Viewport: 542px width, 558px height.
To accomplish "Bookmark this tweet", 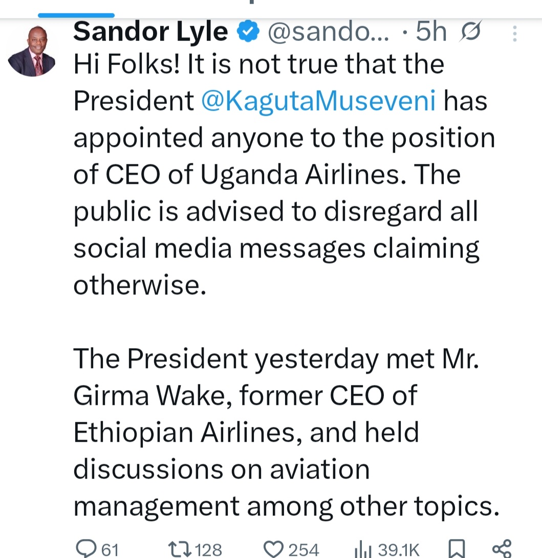I will click(x=456, y=549).
